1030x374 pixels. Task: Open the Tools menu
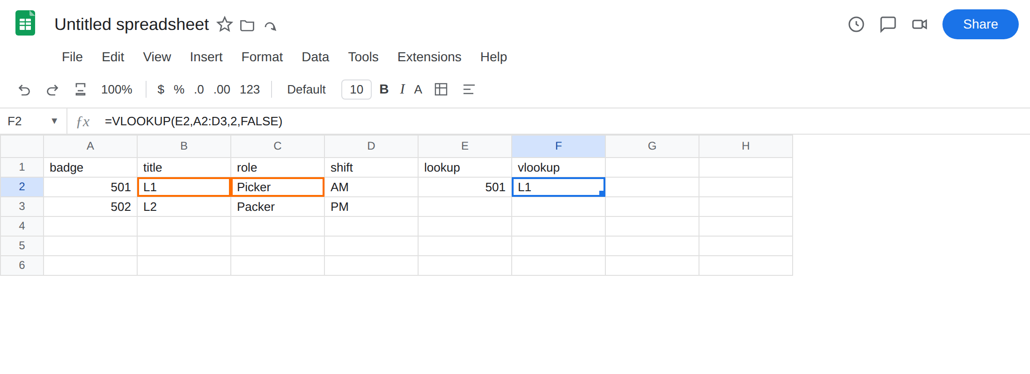(x=363, y=57)
